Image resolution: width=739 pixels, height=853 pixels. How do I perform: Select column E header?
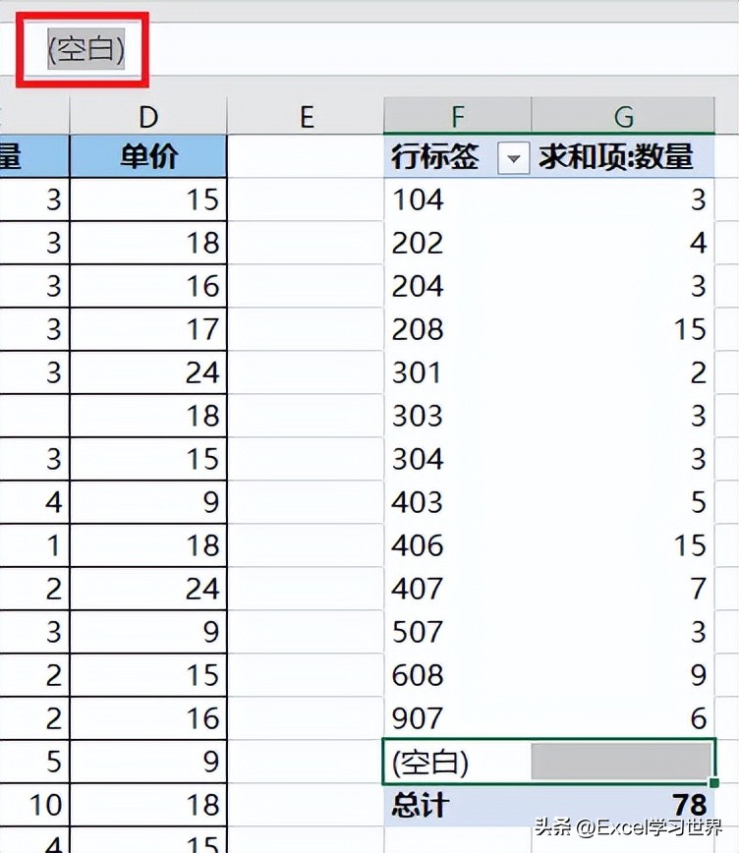pos(307,116)
